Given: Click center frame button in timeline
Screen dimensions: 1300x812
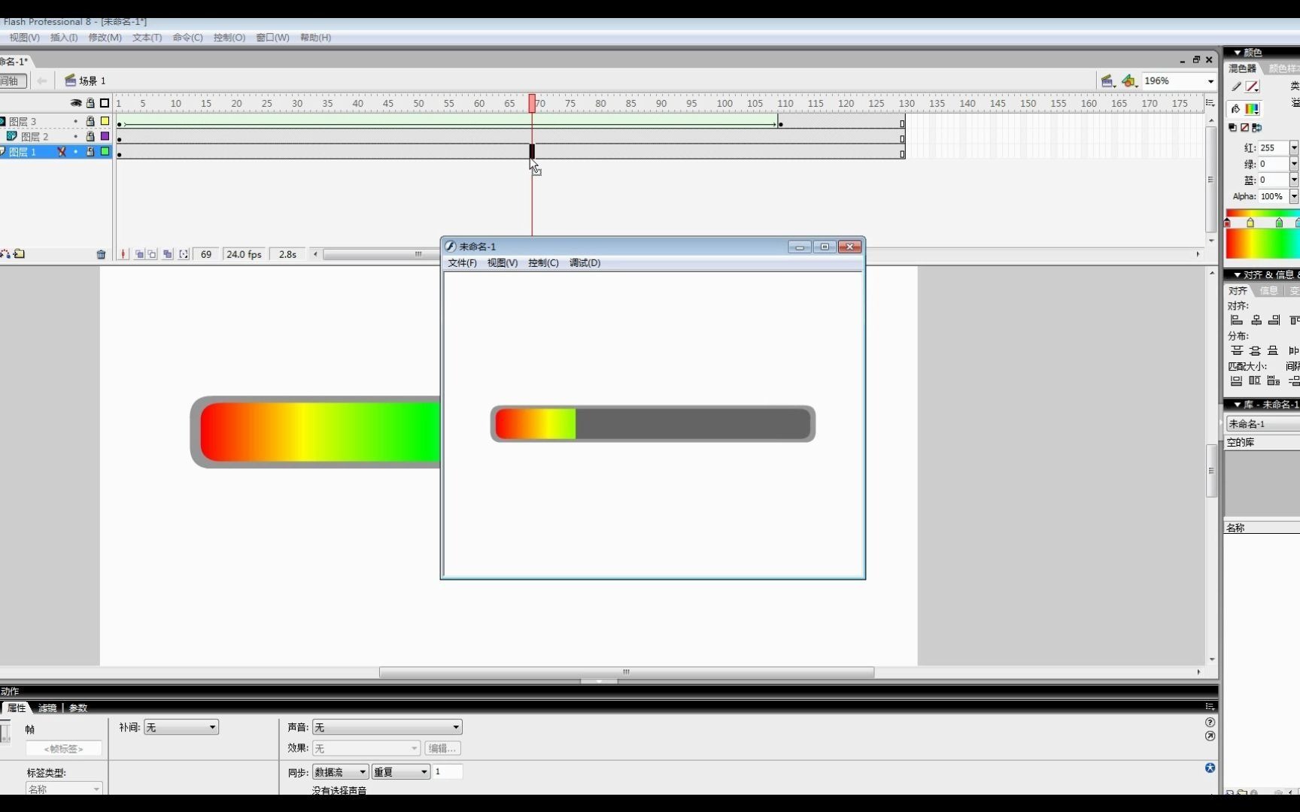Looking at the screenshot, I should click(x=123, y=254).
